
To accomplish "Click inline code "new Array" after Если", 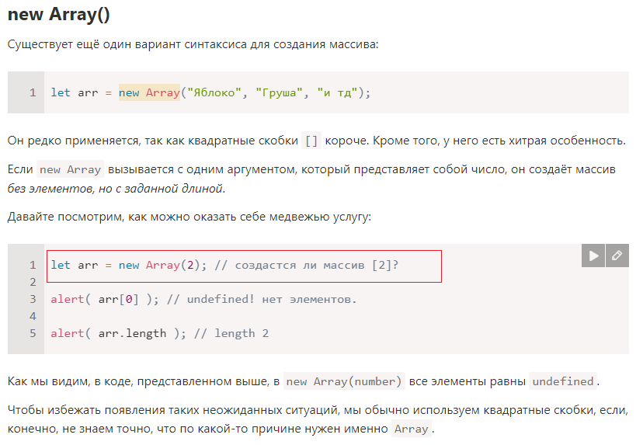I will pos(70,169).
